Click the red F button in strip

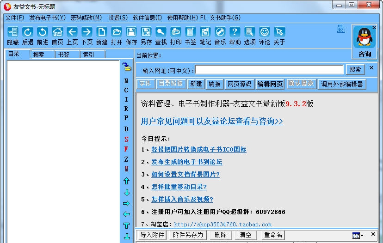coord(126,149)
